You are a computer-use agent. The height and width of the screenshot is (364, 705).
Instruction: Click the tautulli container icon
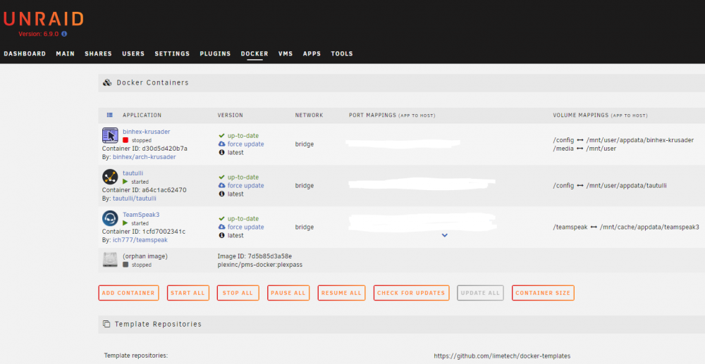click(x=110, y=177)
